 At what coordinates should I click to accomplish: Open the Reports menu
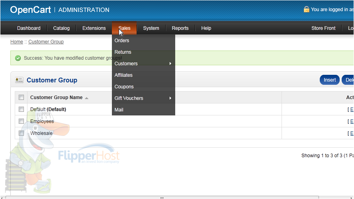pyautogui.click(x=180, y=28)
